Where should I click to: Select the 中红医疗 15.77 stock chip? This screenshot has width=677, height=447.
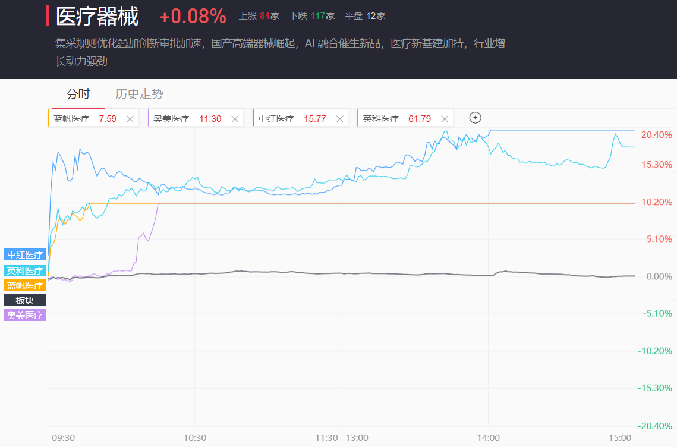(x=292, y=119)
